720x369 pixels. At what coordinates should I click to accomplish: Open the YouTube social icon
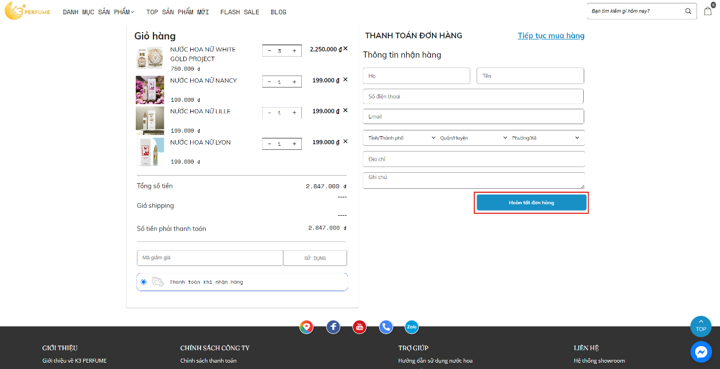pyautogui.click(x=360, y=327)
